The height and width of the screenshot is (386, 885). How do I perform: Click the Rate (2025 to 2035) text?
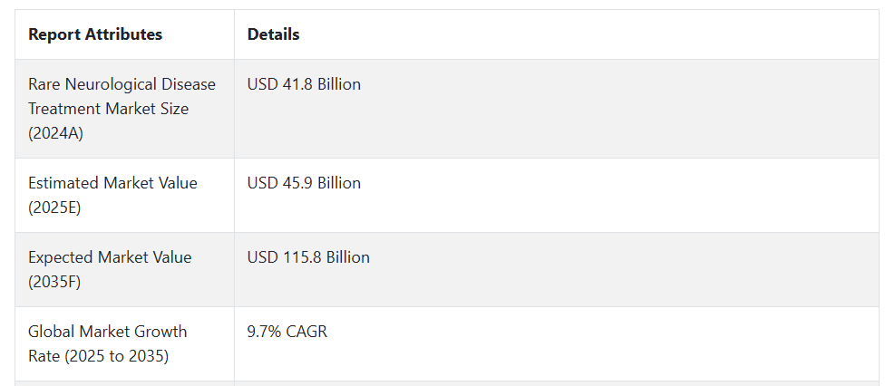(98, 357)
